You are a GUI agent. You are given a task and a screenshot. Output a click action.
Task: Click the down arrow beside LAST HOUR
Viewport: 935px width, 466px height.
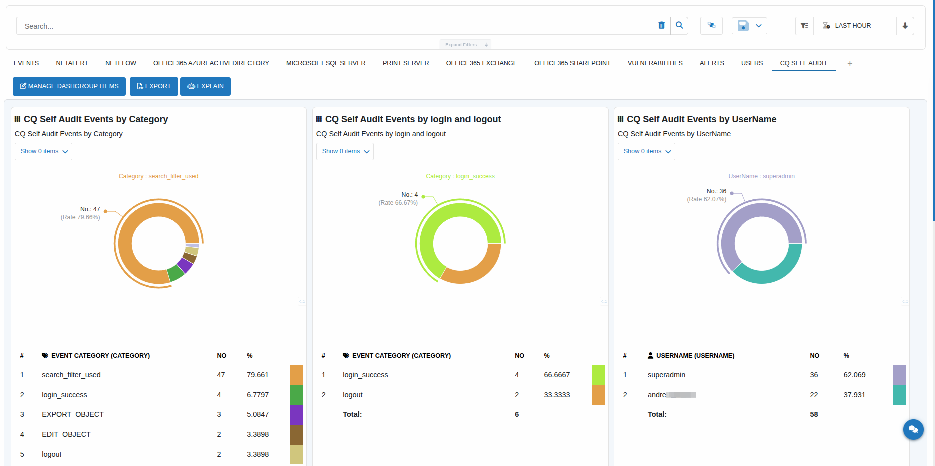click(905, 26)
